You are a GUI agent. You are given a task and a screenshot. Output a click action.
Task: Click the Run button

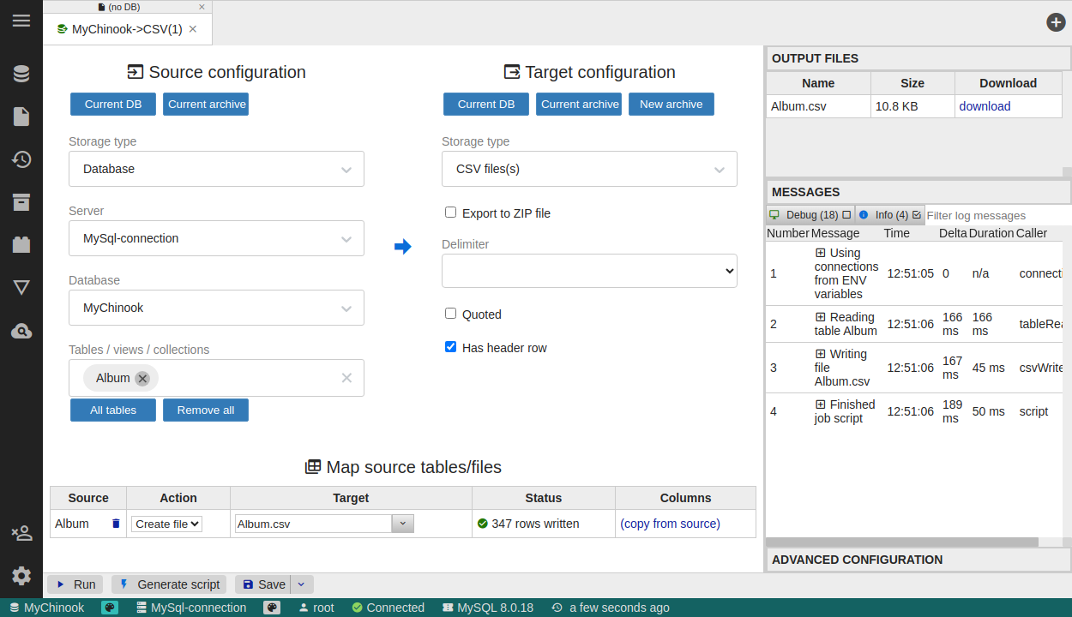tap(75, 584)
